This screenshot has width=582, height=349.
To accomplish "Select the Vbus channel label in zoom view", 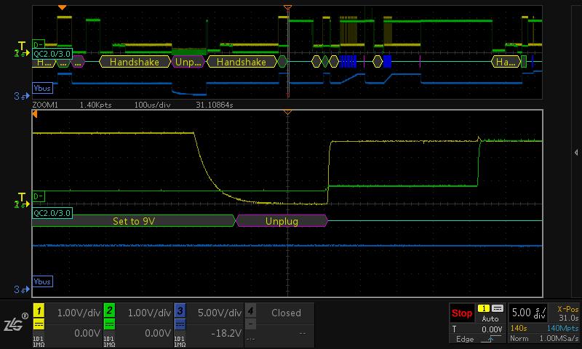I will [42, 281].
